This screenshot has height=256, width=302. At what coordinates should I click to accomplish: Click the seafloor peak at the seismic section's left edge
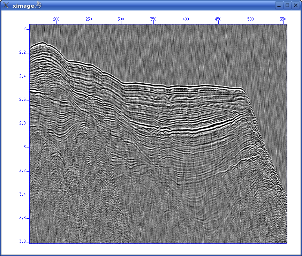pyautogui.click(x=42, y=43)
